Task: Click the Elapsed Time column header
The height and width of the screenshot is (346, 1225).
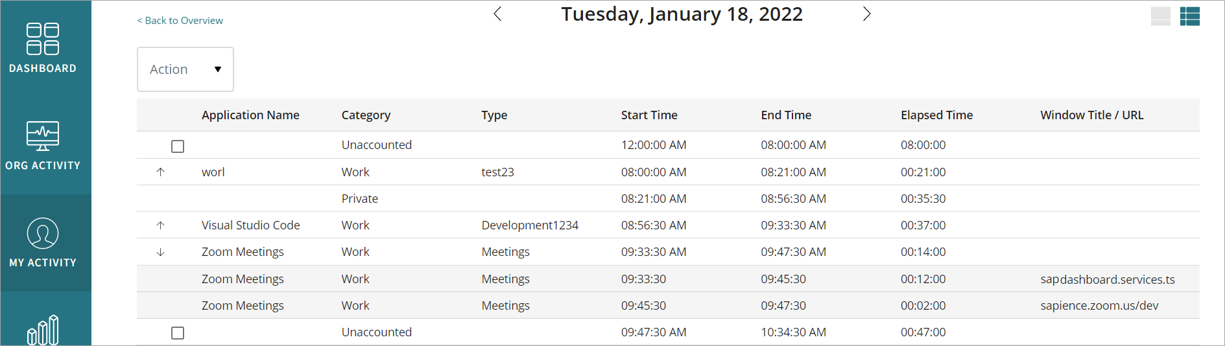Action: tap(936, 115)
